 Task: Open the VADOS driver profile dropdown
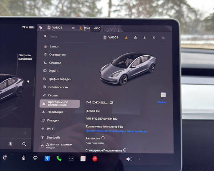(111, 37)
